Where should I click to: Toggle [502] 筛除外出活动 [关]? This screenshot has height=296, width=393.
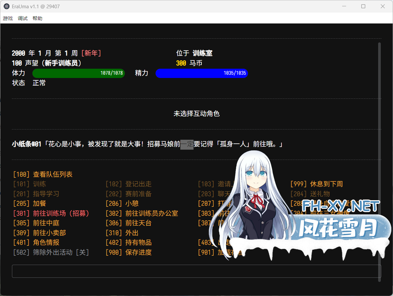pyautogui.click(x=51, y=252)
